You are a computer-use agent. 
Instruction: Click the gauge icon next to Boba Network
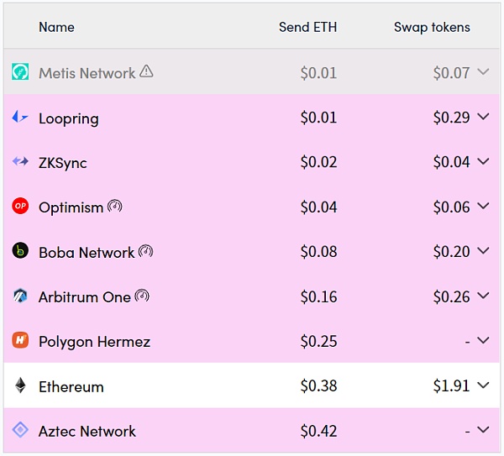pyautogui.click(x=146, y=251)
